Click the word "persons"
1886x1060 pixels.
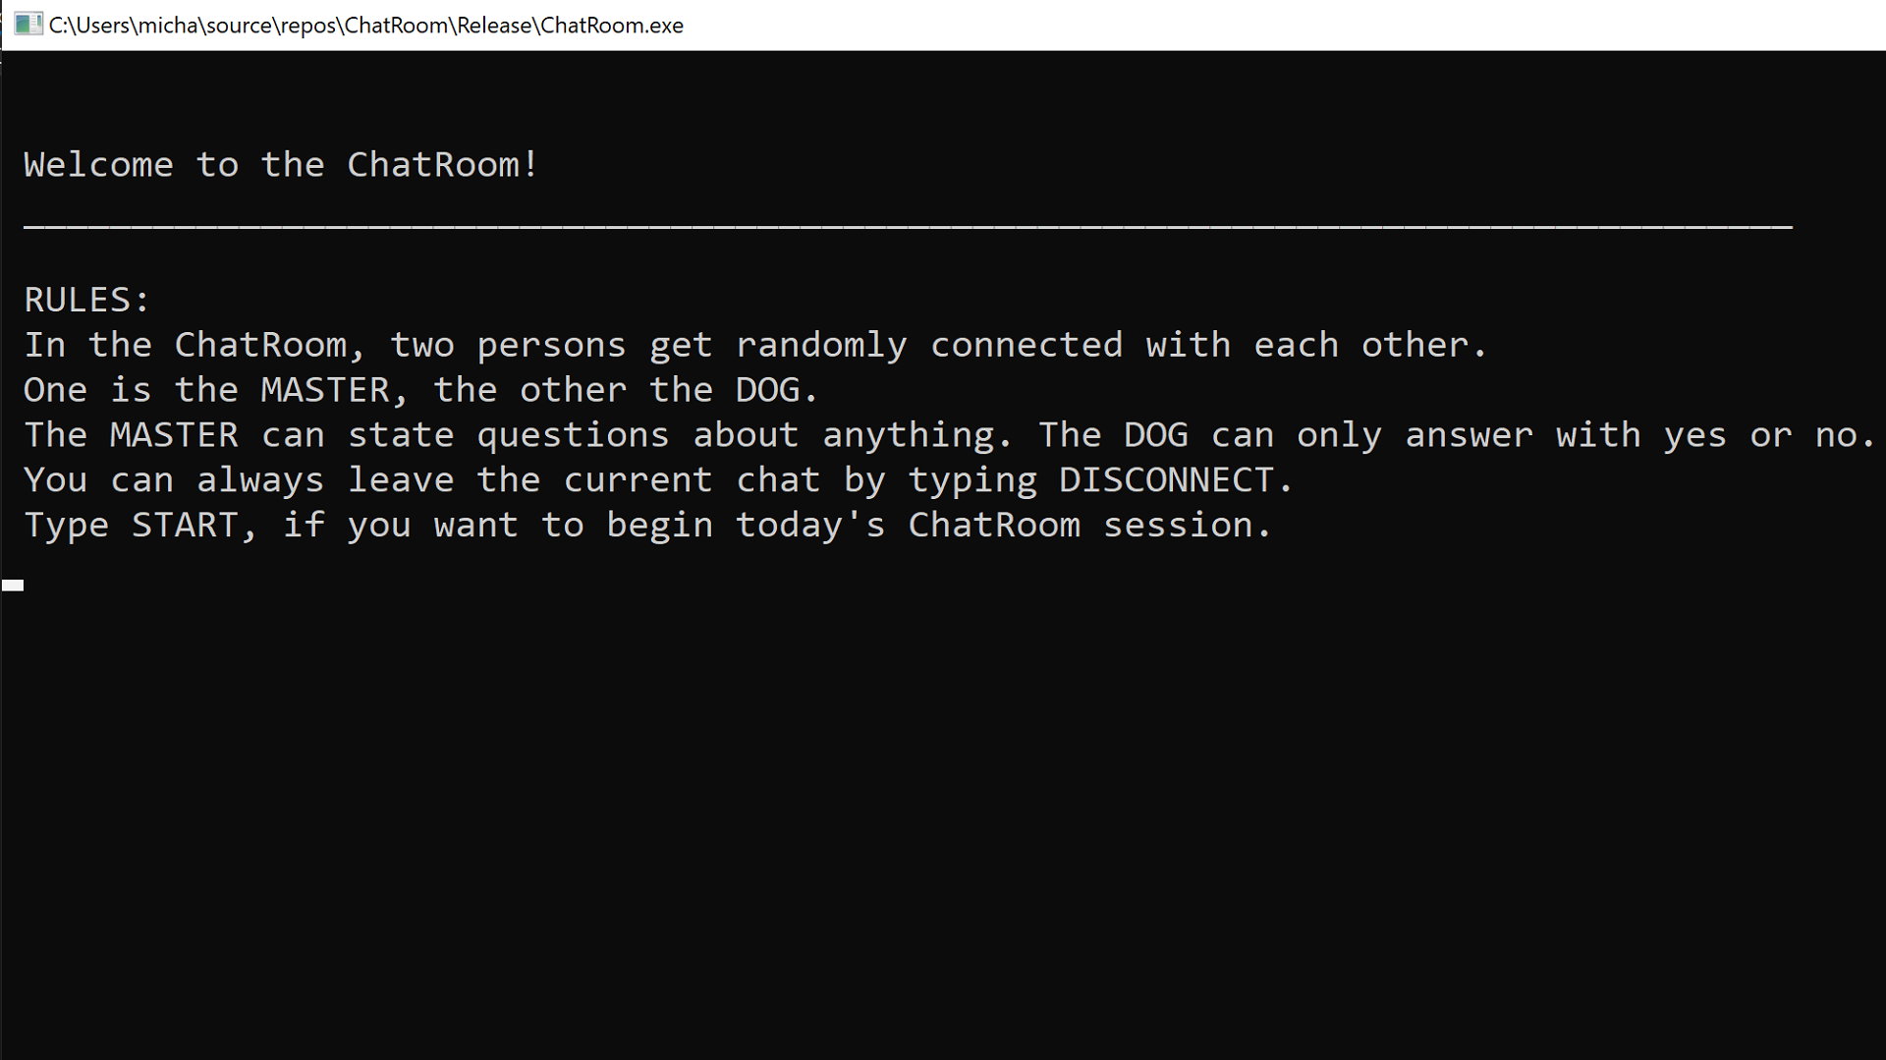(x=551, y=347)
